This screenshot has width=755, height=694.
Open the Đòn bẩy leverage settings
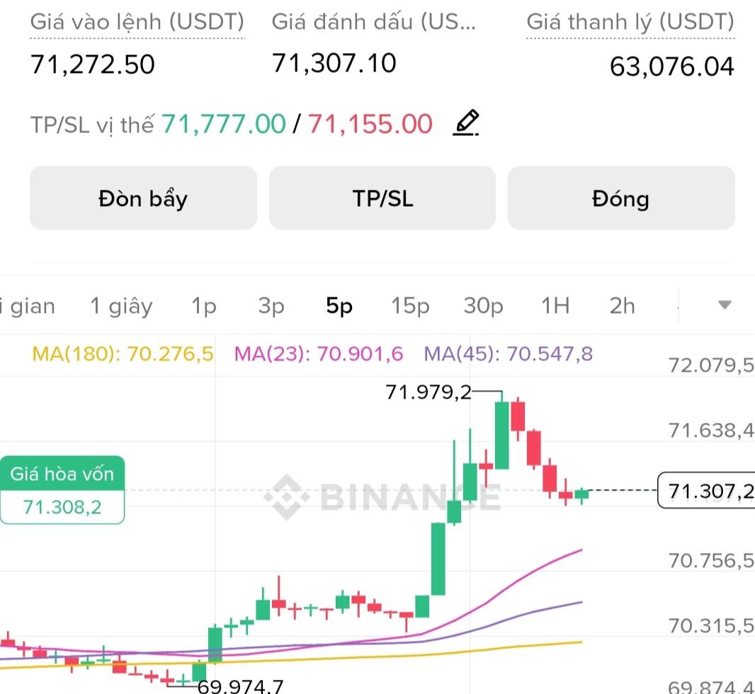[x=143, y=198]
